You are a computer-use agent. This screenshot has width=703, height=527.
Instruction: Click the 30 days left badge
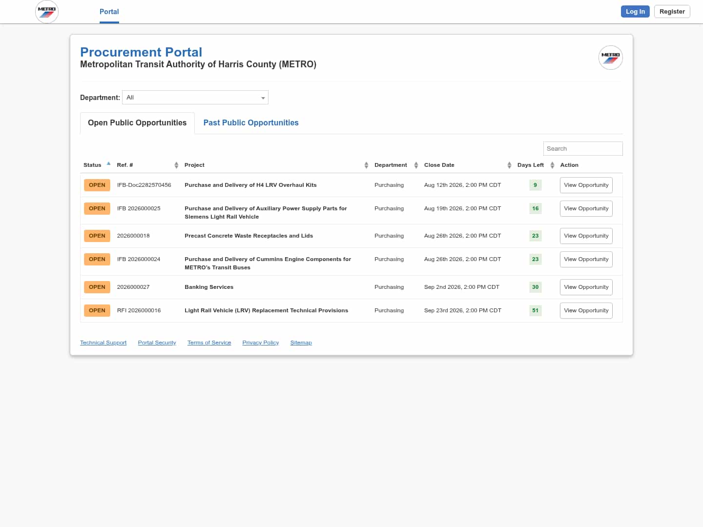point(536,287)
